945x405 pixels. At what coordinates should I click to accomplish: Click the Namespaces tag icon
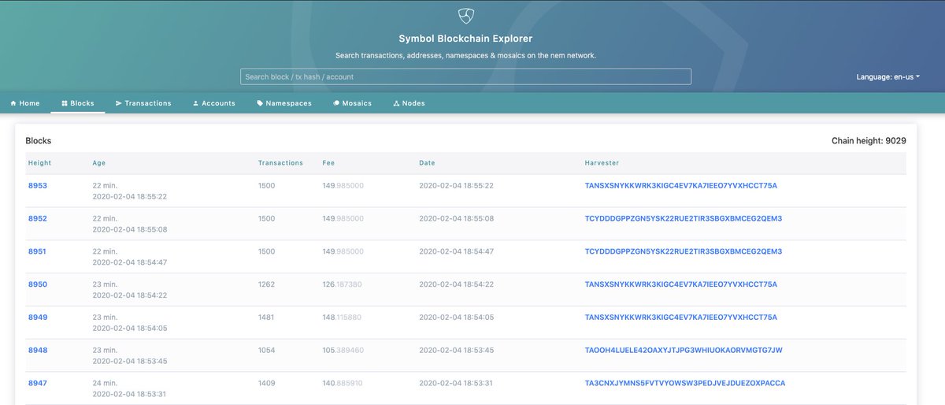tap(260, 103)
